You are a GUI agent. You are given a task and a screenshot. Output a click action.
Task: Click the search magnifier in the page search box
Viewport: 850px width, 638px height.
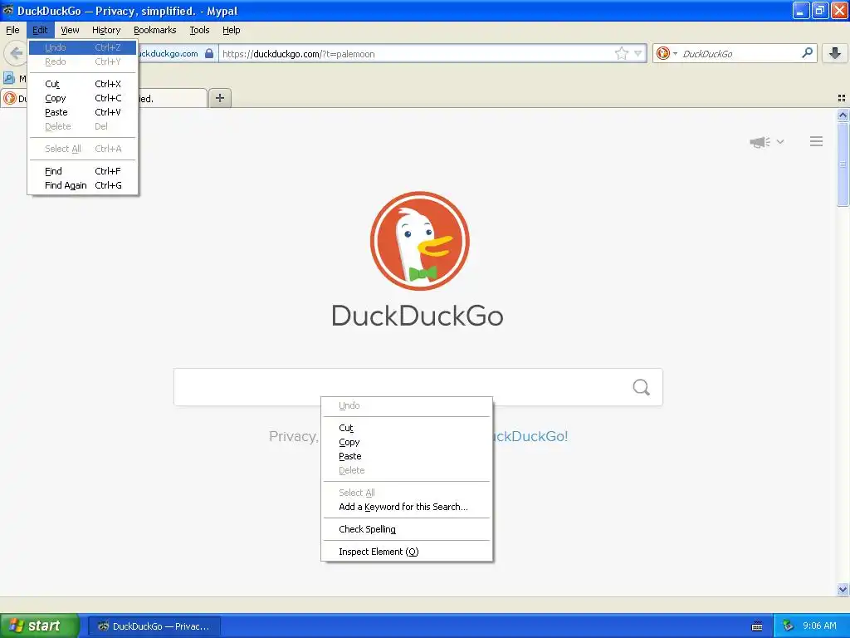pyautogui.click(x=641, y=387)
